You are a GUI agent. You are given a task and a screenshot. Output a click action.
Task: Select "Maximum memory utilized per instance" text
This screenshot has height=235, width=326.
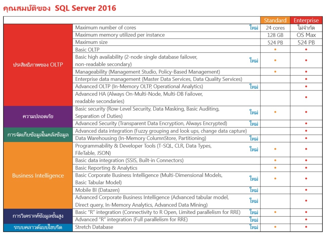click(x=120, y=35)
